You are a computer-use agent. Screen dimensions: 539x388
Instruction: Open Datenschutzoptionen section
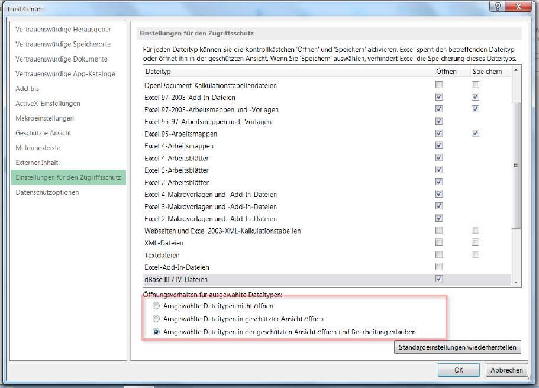[47, 192]
